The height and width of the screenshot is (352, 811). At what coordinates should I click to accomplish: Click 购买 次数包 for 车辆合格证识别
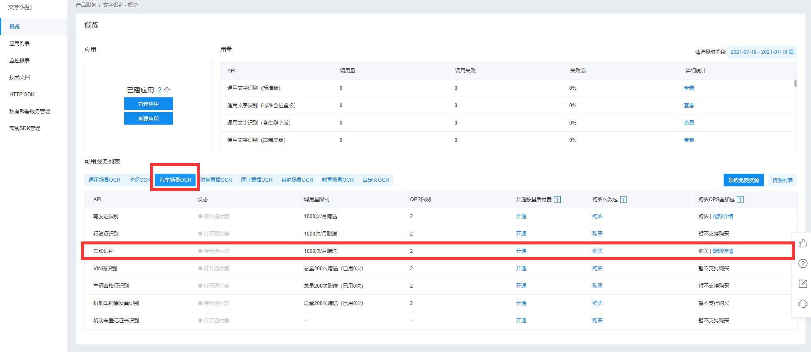tap(597, 286)
